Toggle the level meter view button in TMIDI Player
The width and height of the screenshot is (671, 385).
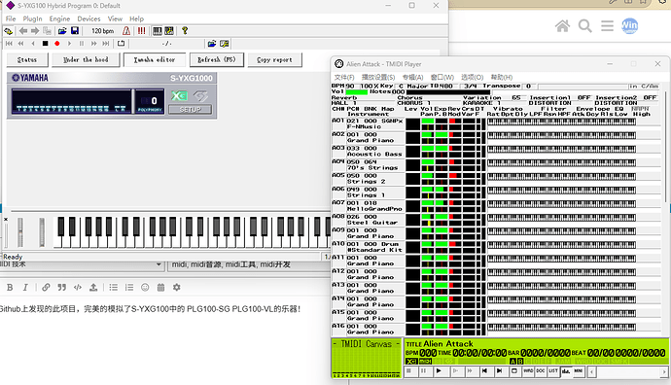566,370
